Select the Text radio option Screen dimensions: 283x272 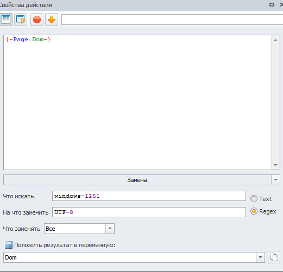[x=254, y=199]
